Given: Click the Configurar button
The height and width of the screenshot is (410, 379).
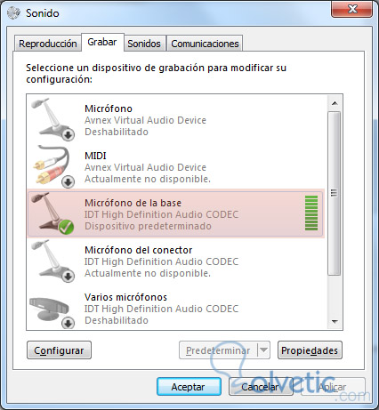Looking at the screenshot, I should click(59, 350).
